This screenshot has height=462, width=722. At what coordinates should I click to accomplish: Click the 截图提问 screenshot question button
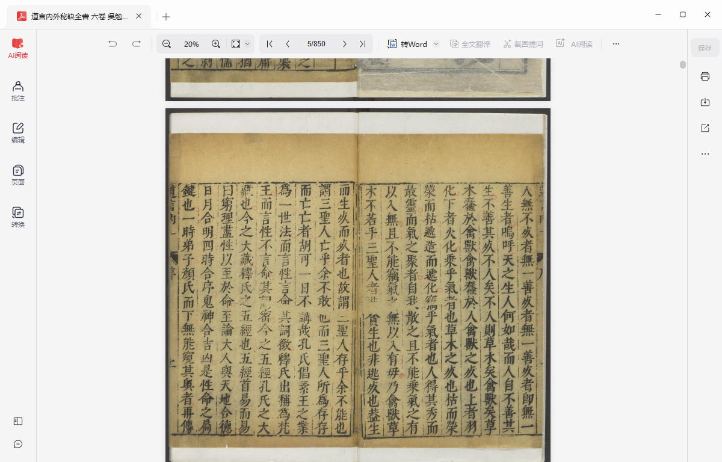[x=523, y=44]
